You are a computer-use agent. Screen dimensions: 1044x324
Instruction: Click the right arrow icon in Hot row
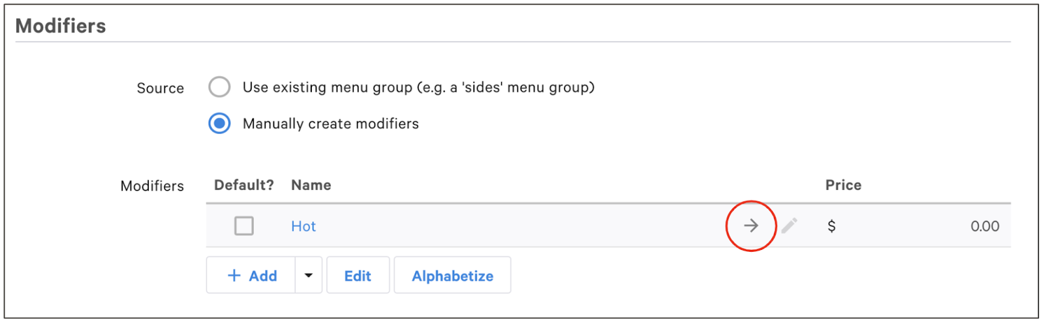coord(751,226)
